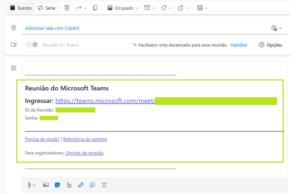Expand the reminder dropdown chevron

153,8
